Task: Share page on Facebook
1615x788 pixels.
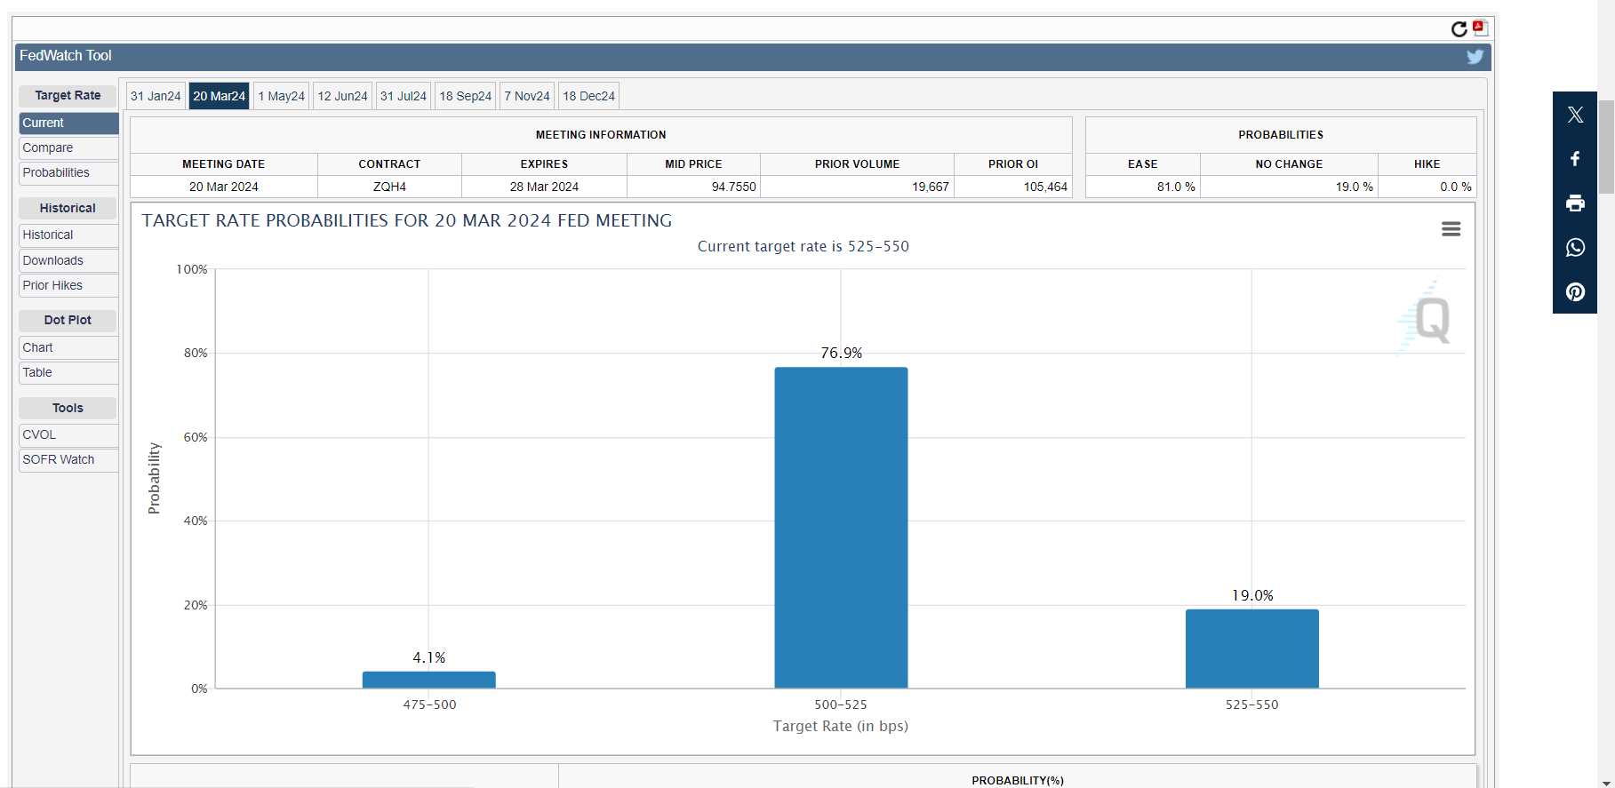Action: click(1575, 159)
